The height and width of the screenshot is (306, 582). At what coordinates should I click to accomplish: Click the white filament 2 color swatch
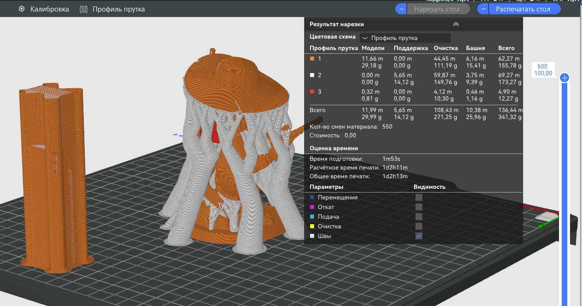(312, 75)
